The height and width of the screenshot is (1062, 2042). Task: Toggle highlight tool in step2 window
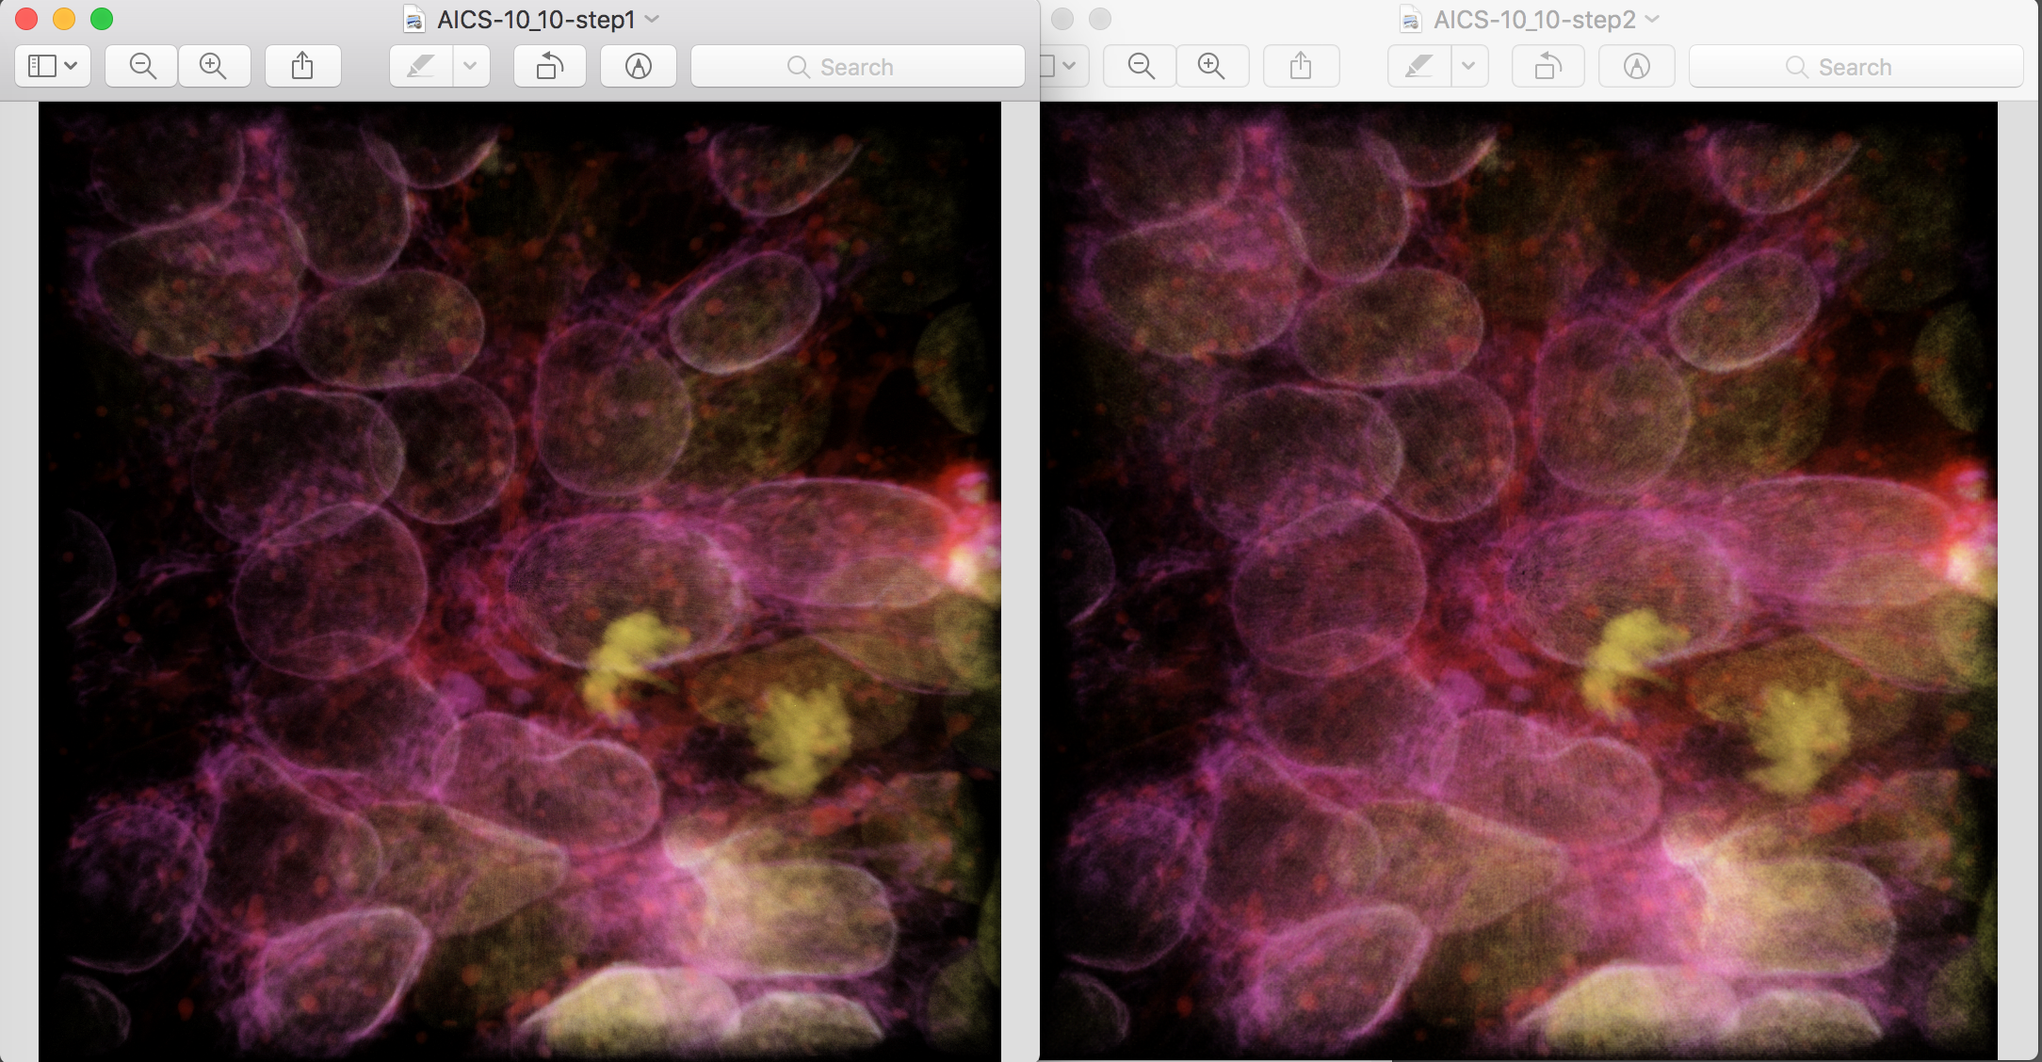tap(1418, 66)
